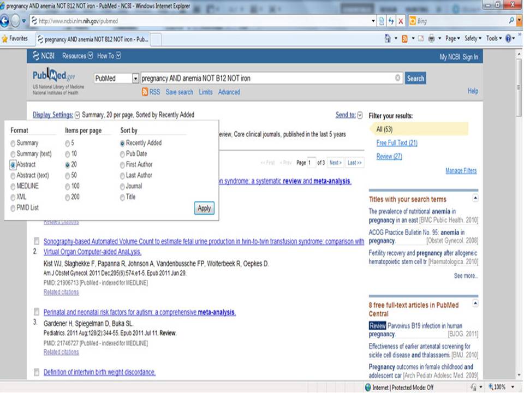
Task: Click the RSS Feeds icon in command bar
Action: (x=404, y=39)
